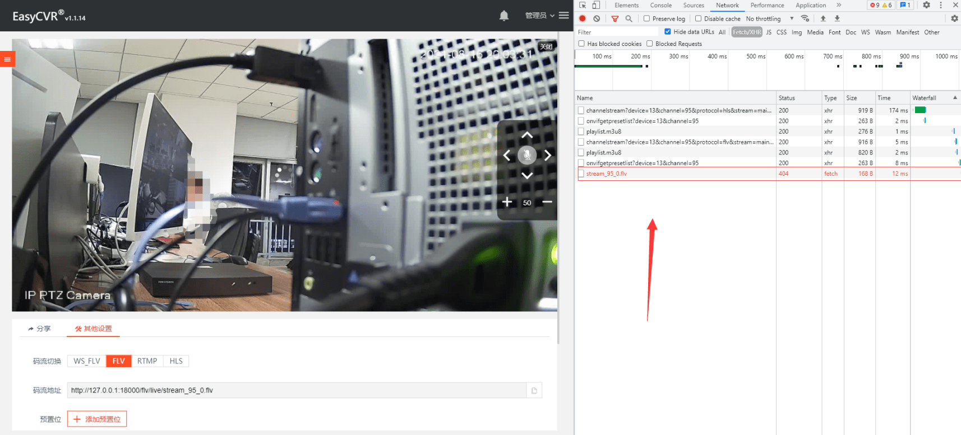Pan the PTZ camera right
This screenshot has height=435, width=961.
(x=548, y=156)
